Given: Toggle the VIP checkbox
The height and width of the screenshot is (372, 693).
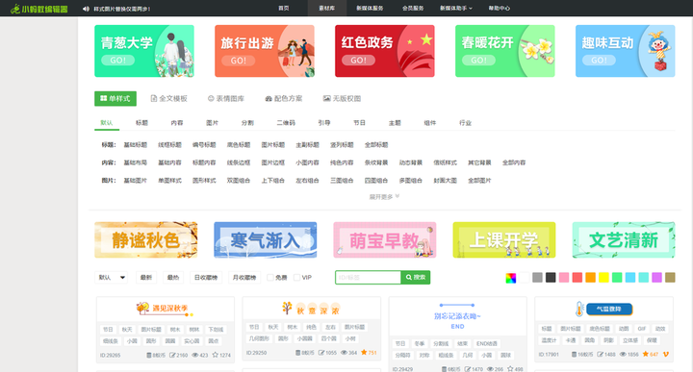Looking at the screenshot, I should [x=296, y=278].
